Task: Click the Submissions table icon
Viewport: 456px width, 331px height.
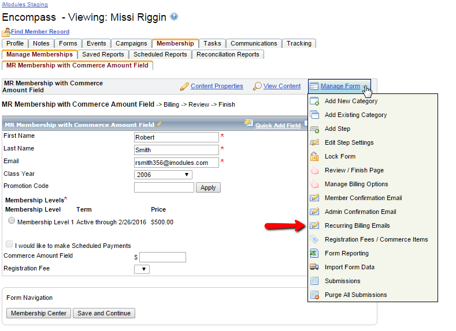Action: [x=314, y=281]
